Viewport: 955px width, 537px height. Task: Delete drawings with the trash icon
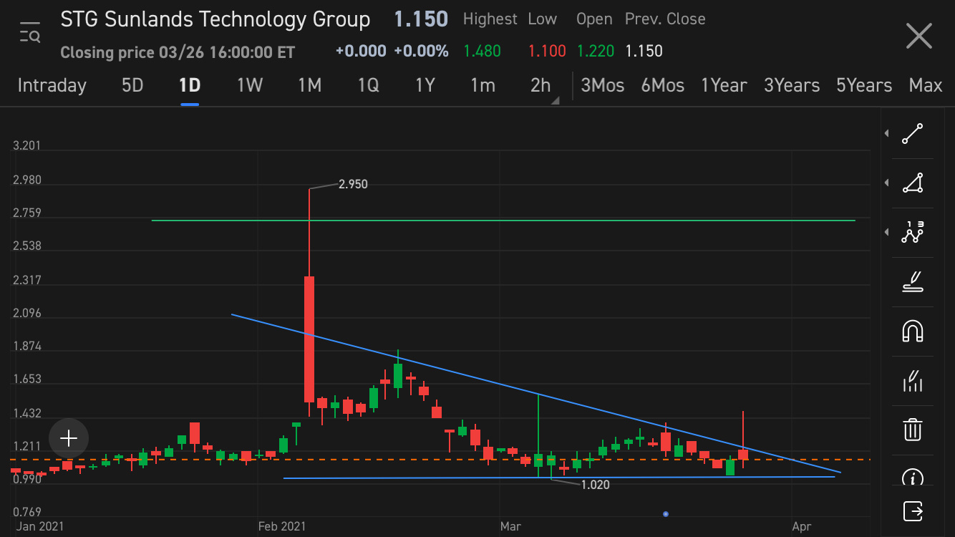(912, 429)
